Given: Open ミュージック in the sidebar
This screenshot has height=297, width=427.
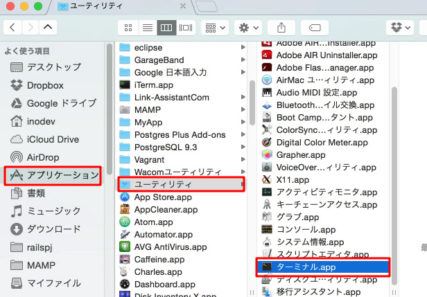Looking at the screenshot, I should pyautogui.click(x=46, y=211).
